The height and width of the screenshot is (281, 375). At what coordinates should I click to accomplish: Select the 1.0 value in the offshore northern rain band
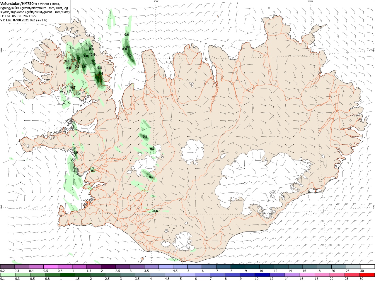click(129, 56)
